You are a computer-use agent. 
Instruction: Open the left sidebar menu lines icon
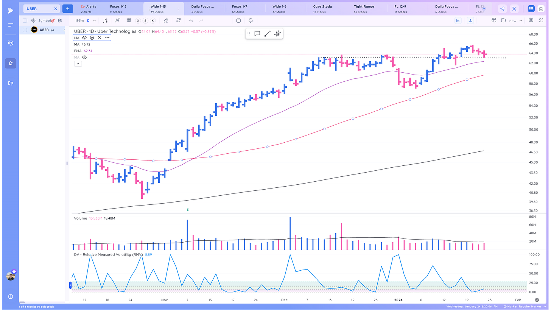point(10,25)
